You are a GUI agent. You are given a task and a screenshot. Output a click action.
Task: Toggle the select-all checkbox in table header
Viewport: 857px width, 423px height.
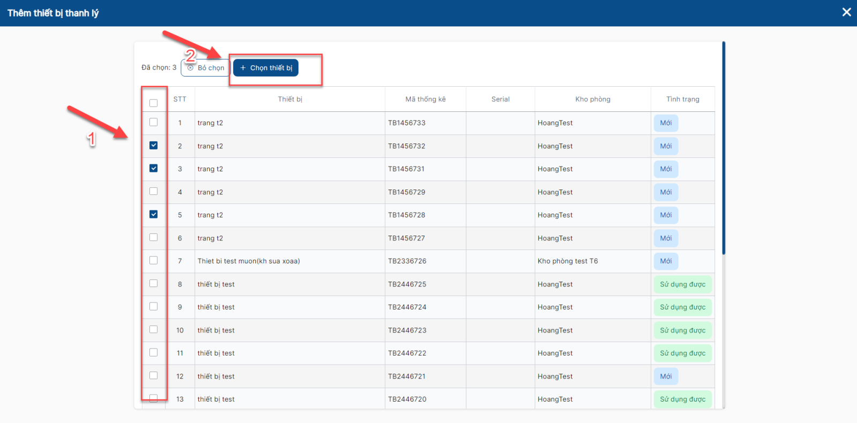click(x=154, y=103)
